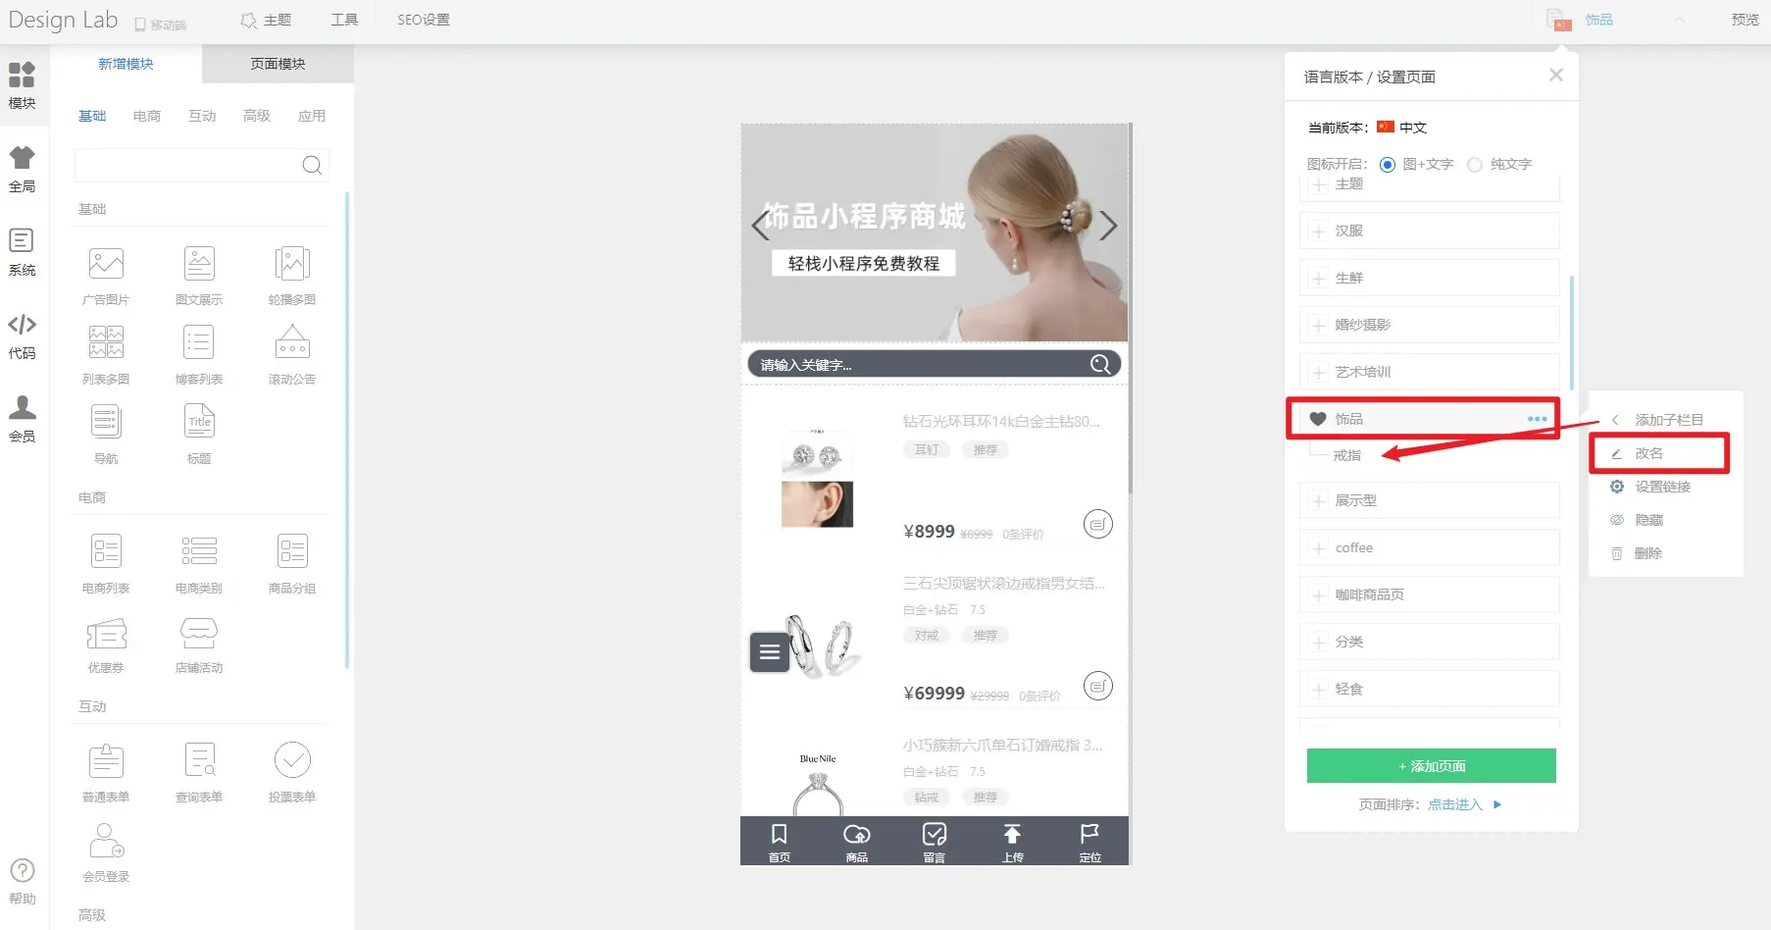
Task: Expand the coffee page item
Action: [x=1319, y=548]
